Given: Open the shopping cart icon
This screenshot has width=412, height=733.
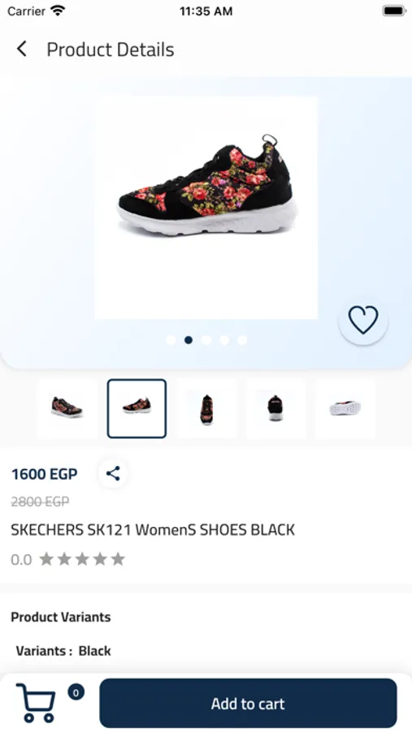Looking at the screenshot, I should [36, 703].
